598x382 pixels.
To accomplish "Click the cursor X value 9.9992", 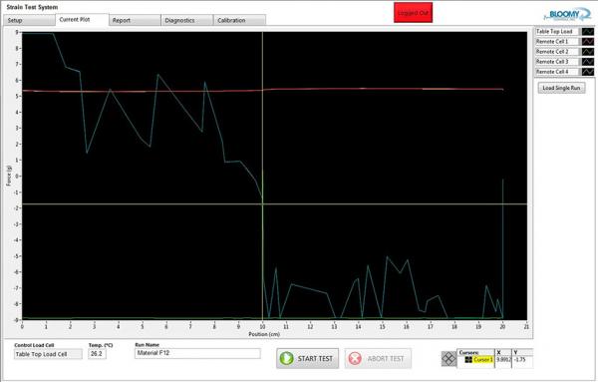I will coord(503,360).
